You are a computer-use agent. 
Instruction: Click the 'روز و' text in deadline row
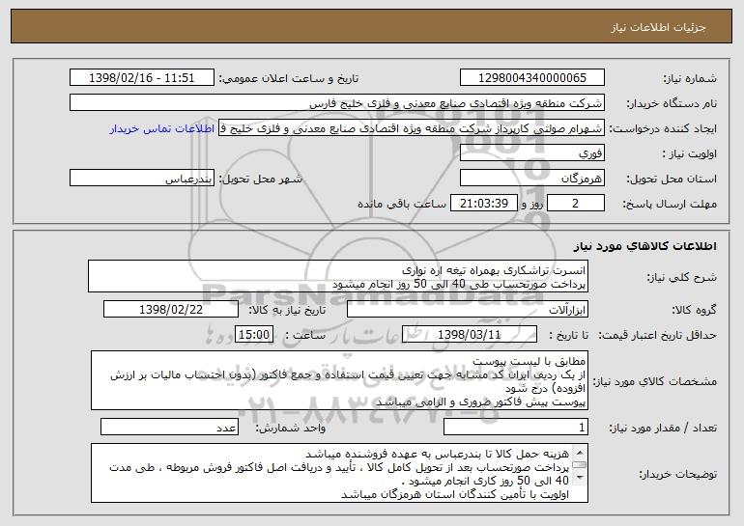[531, 205]
